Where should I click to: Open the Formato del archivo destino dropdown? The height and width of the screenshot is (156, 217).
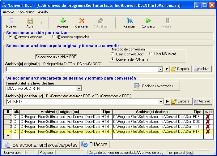pos(79,89)
